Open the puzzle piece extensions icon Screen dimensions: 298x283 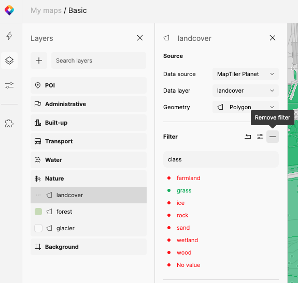tap(9, 123)
